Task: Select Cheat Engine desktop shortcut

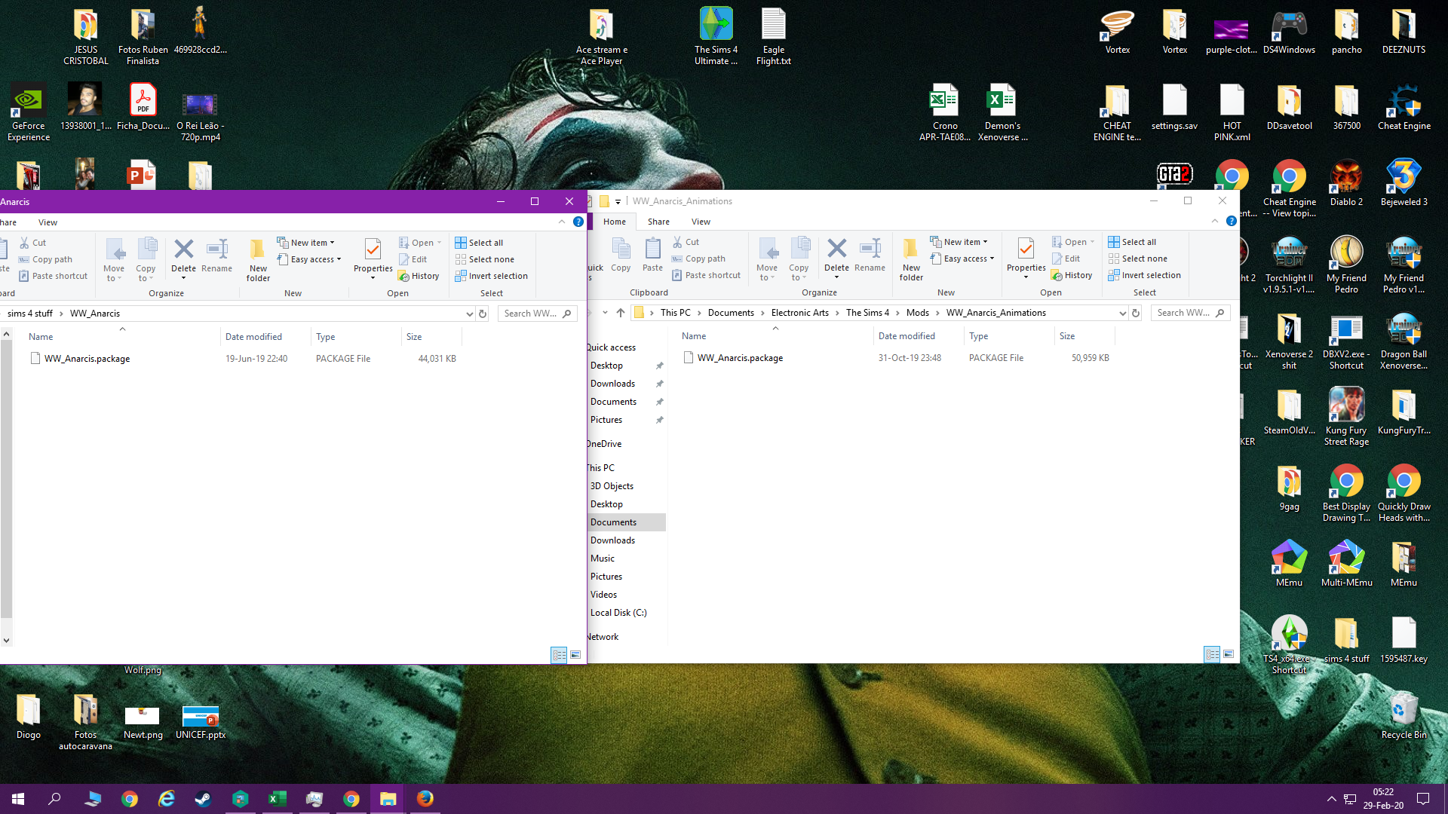Action: click(x=1404, y=108)
